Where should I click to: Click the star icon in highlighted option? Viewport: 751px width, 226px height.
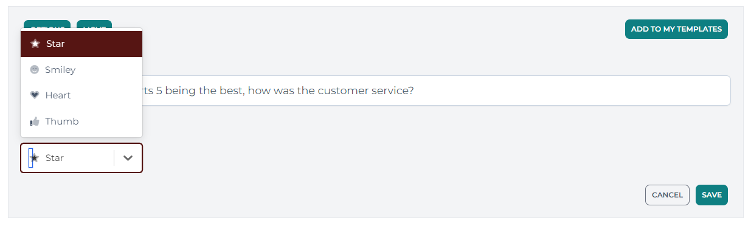pos(35,44)
